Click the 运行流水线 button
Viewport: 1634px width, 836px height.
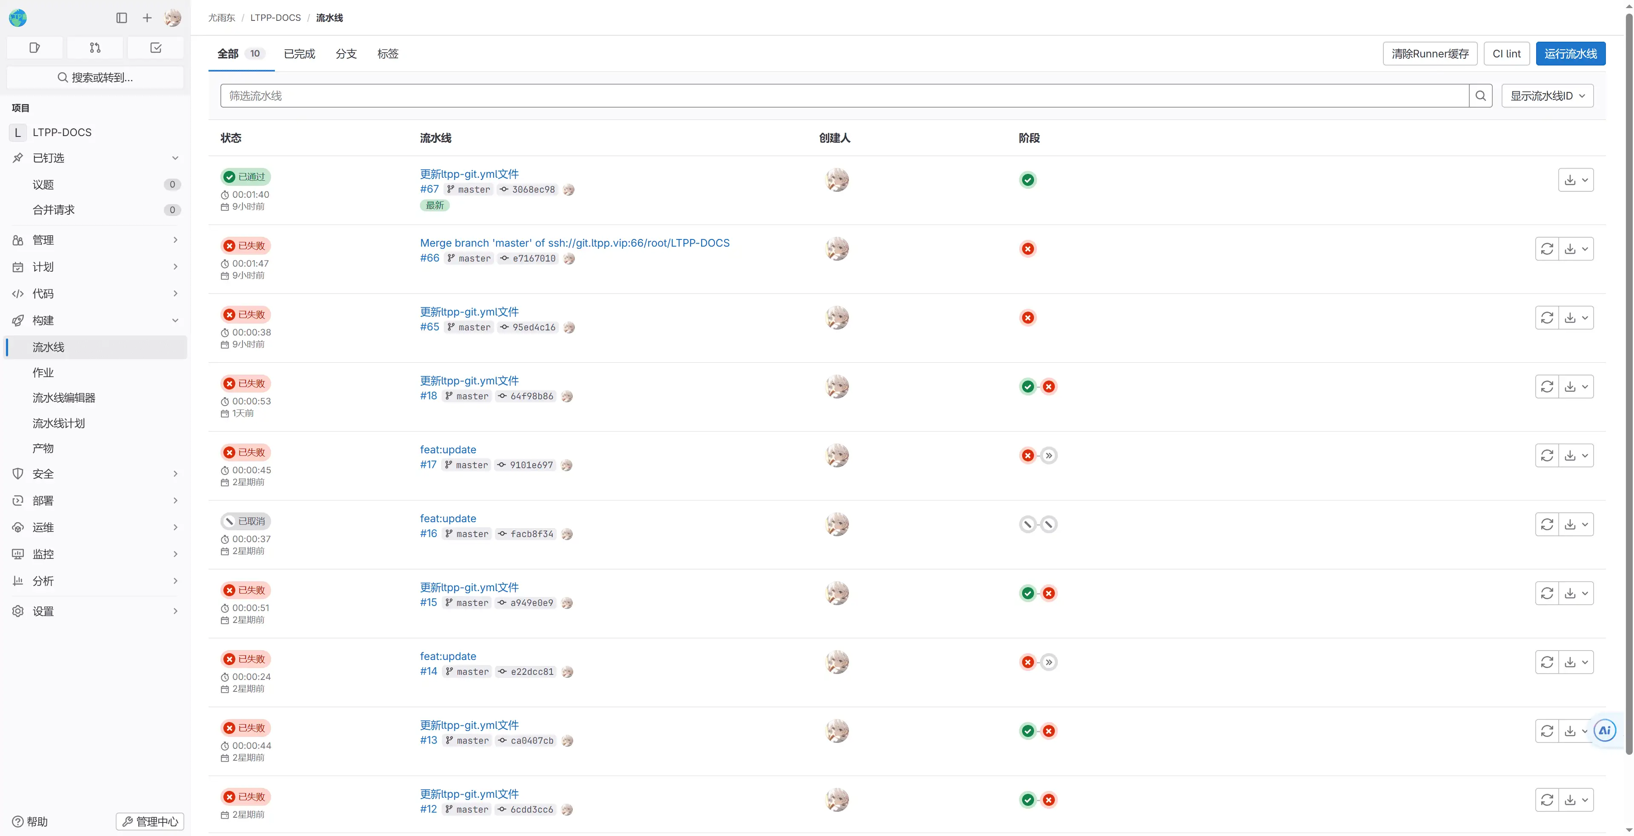pyautogui.click(x=1571, y=54)
